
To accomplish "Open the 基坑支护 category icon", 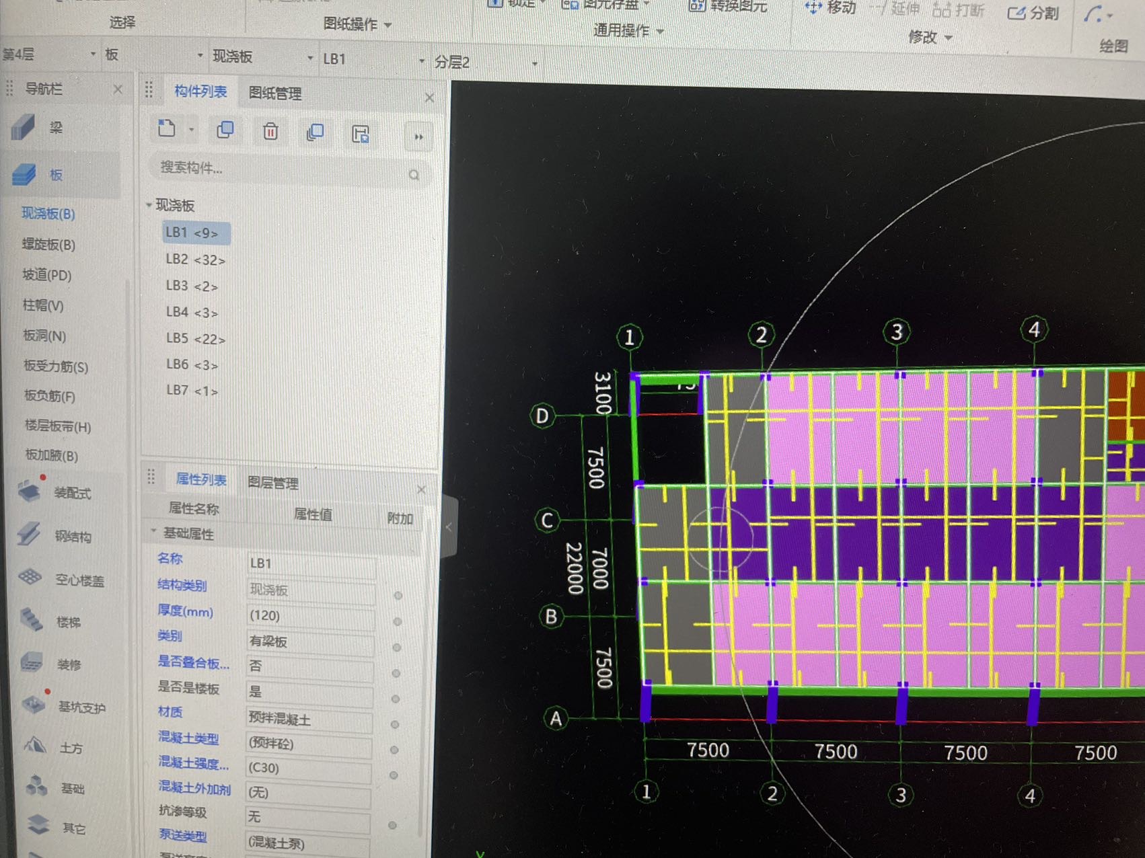I will point(34,705).
